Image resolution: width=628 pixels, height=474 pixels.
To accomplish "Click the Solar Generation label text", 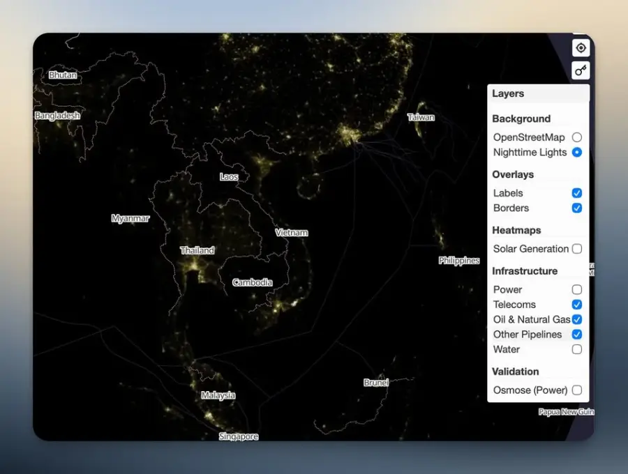I will [531, 249].
